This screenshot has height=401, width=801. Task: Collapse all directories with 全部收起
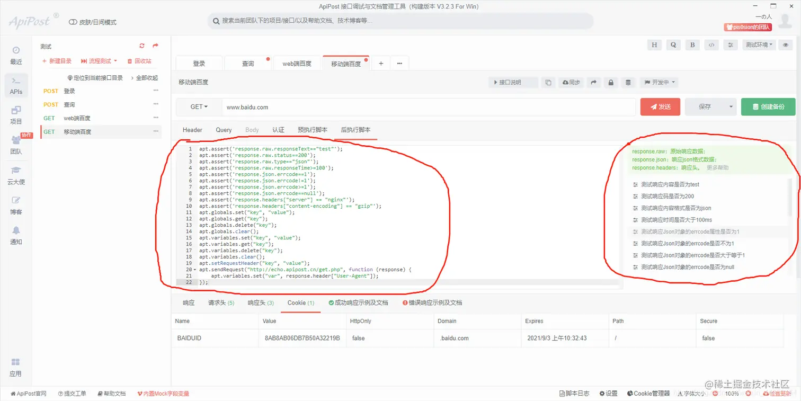click(144, 78)
